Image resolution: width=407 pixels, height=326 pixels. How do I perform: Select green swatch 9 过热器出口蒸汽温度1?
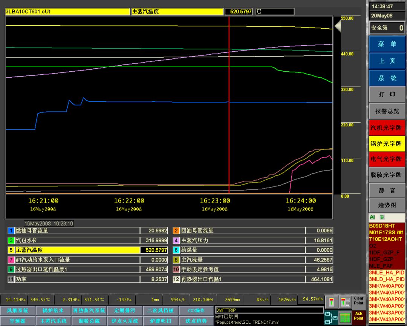[11, 269]
